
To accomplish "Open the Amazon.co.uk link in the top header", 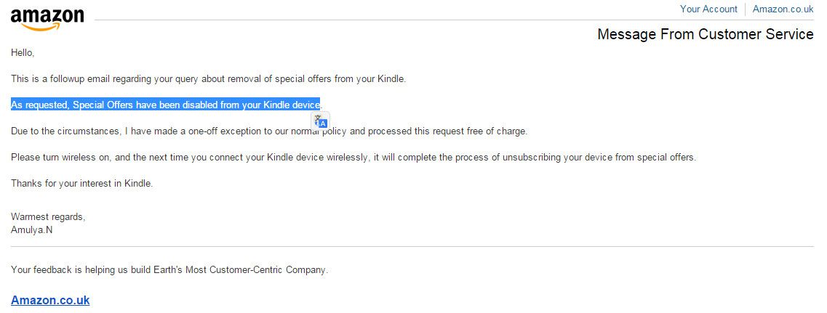I will (783, 9).
